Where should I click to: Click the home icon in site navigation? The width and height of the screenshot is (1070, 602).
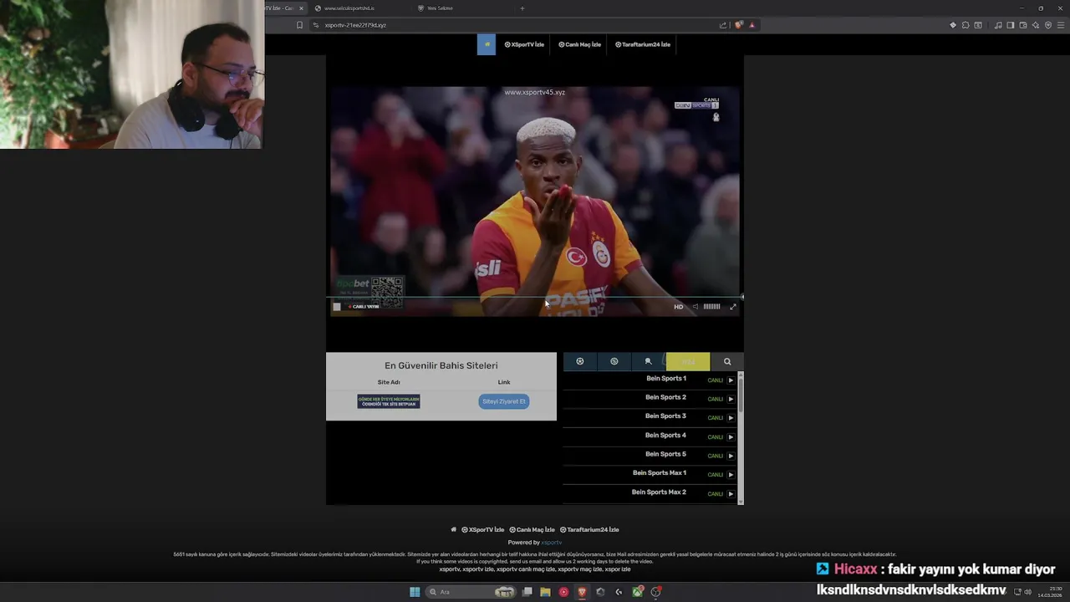pos(487,44)
